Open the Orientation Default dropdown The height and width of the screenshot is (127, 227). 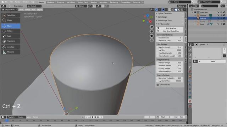tap(34, 6)
